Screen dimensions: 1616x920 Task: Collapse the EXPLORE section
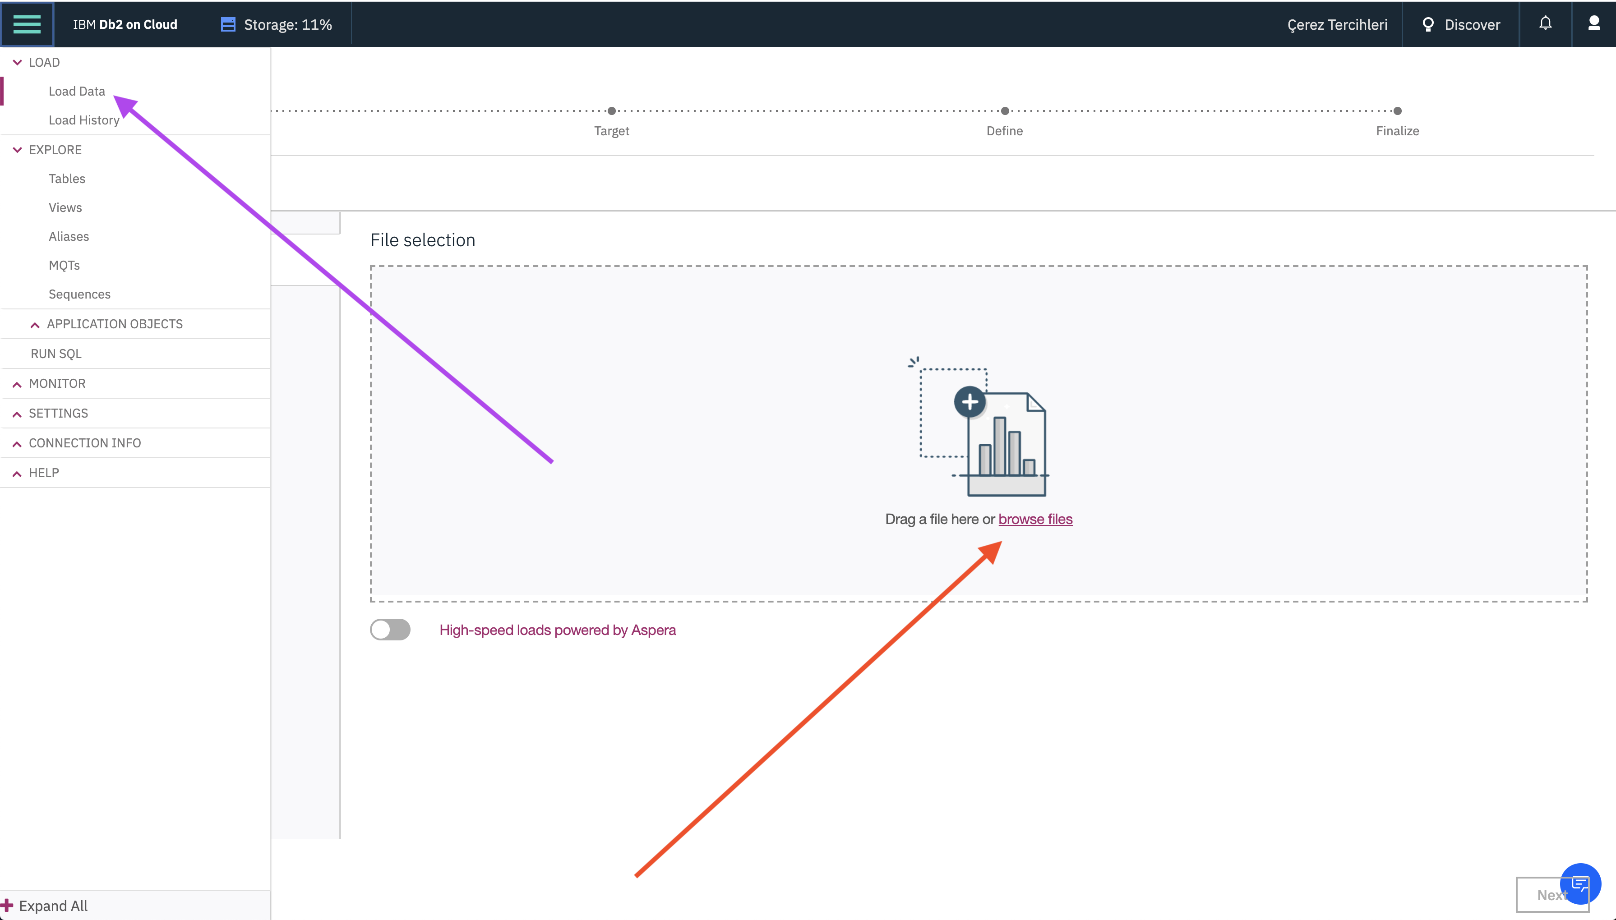(17, 150)
